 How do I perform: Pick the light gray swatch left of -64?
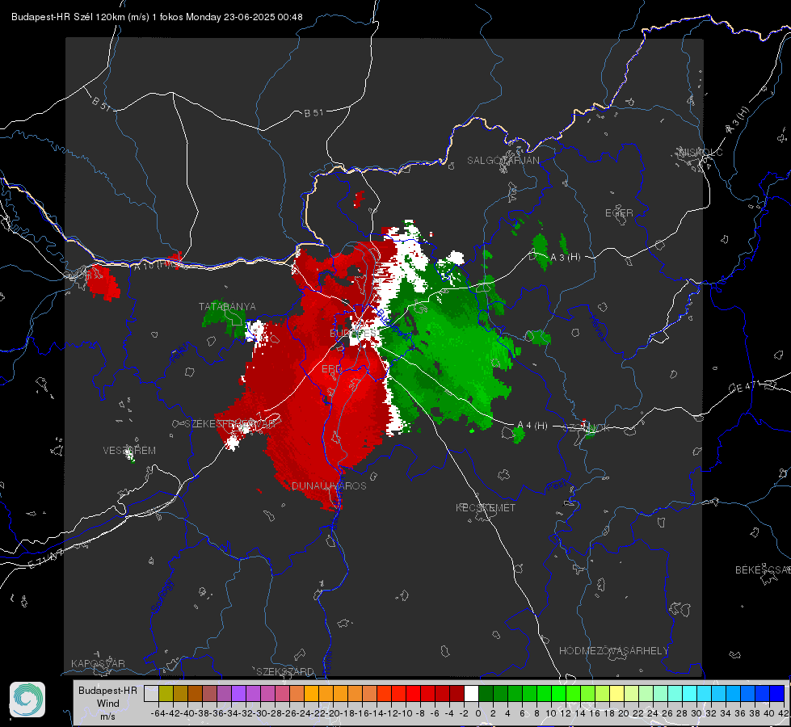coord(151,693)
